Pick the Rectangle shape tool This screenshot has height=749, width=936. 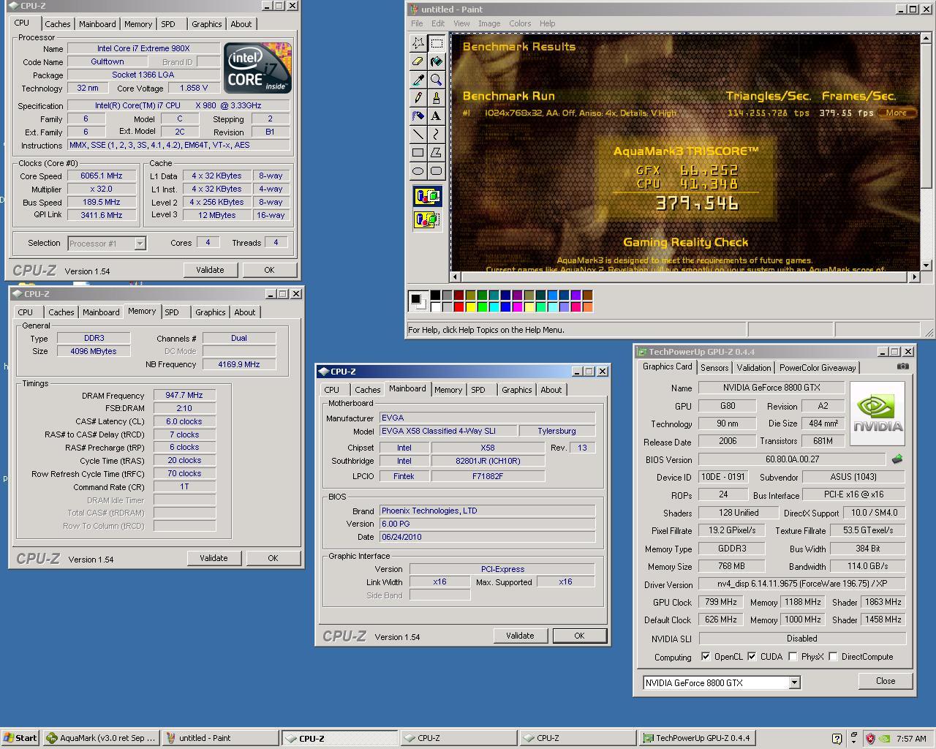(x=418, y=153)
